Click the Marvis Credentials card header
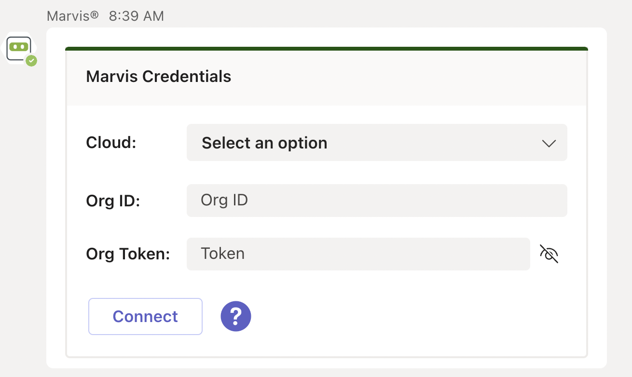This screenshot has height=377, width=632. (158, 77)
